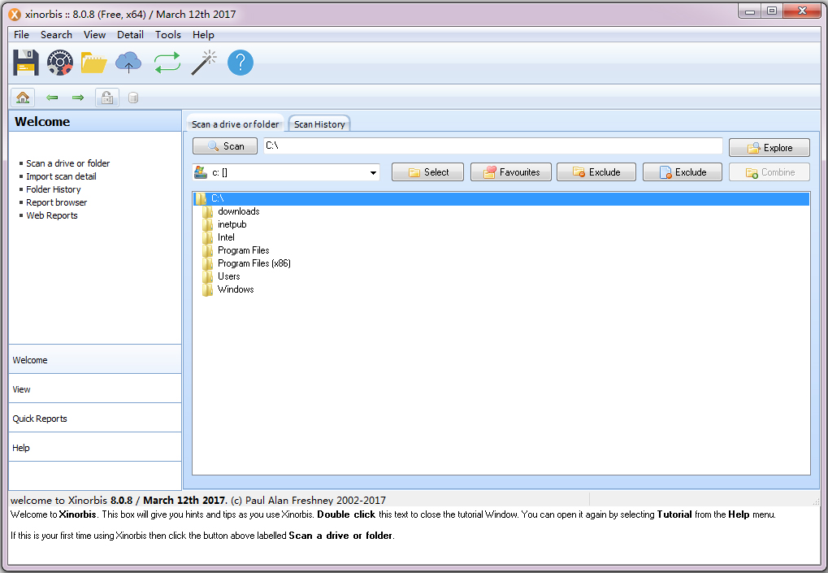Go to home with the house icon
The width and height of the screenshot is (828, 573).
click(x=23, y=98)
